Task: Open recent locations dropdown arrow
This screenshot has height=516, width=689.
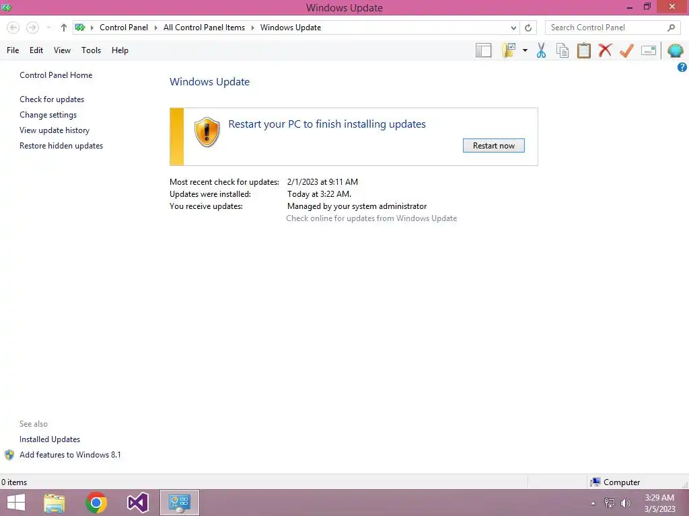Action: (x=48, y=28)
